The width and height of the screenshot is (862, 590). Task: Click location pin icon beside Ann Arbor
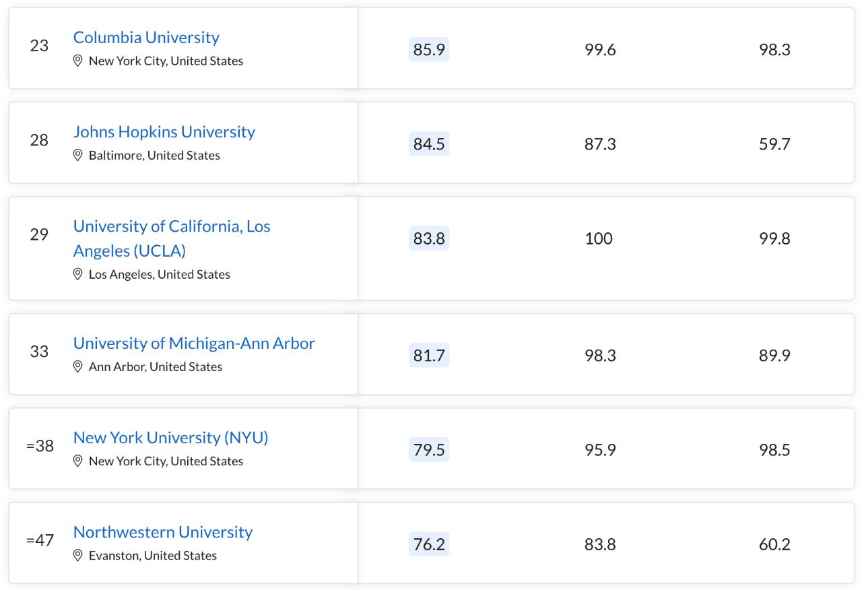[x=78, y=367]
